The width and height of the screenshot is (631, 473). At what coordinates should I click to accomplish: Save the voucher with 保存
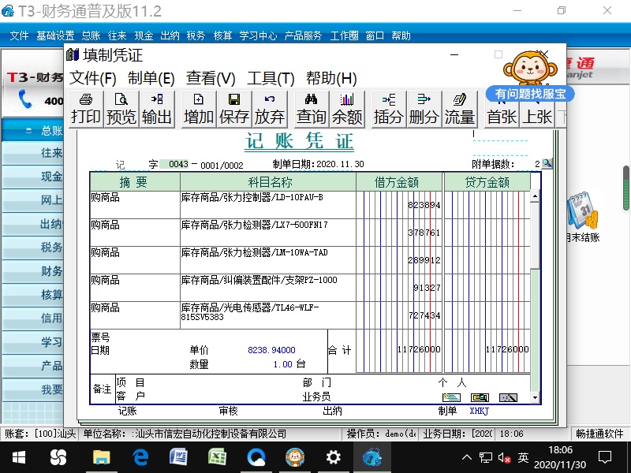pos(233,110)
